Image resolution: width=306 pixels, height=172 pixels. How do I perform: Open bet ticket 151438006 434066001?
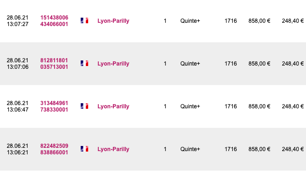[x=54, y=21]
